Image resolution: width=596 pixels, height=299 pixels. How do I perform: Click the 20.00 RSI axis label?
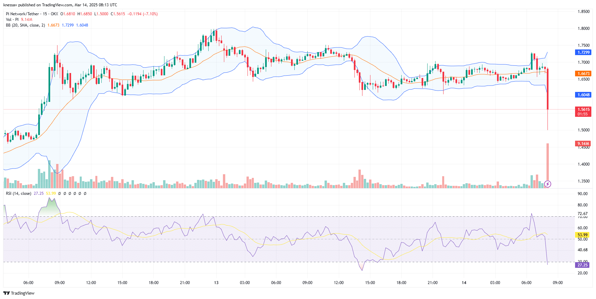click(583, 273)
